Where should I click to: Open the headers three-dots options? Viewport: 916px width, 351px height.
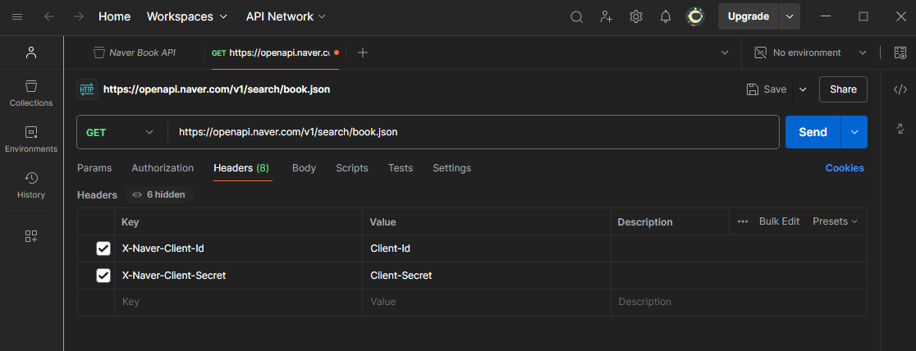point(743,221)
